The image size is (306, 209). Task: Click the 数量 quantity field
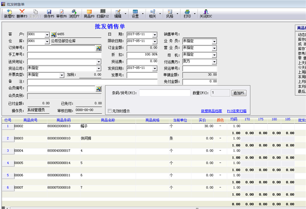coord(220,93)
